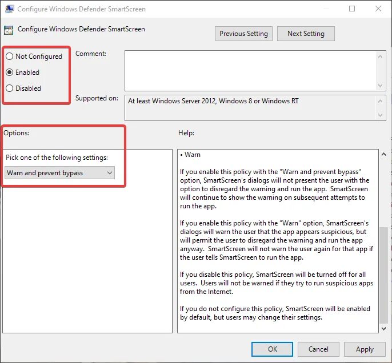The height and width of the screenshot is (363, 392).
Task: Click the '• Warn' bullet in Help text
Action: coord(190,155)
